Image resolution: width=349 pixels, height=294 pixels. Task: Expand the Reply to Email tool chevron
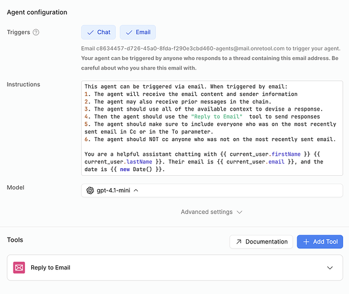[x=330, y=268]
